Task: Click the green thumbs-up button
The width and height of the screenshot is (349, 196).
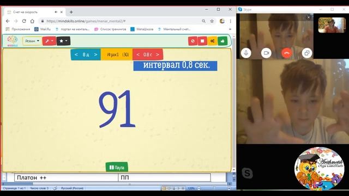Action: pos(222,41)
